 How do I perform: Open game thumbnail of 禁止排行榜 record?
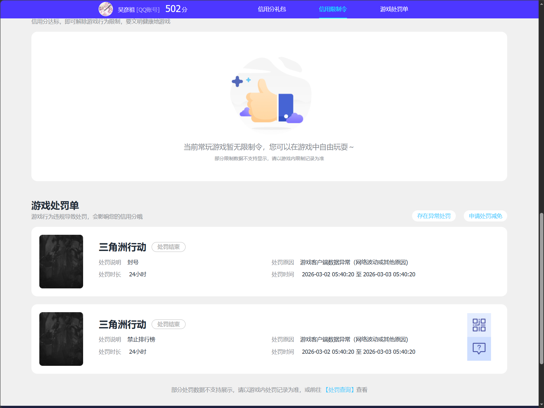pos(61,339)
